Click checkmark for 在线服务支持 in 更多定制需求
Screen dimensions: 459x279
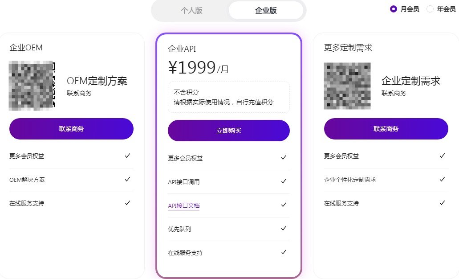coord(442,203)
